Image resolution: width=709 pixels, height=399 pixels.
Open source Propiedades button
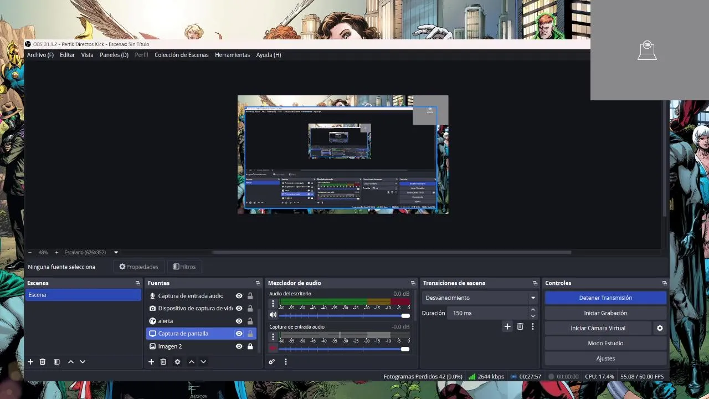coord(138,267)
